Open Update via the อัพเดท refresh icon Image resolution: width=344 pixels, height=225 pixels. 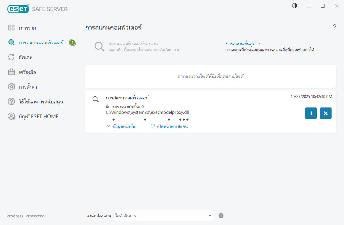[11, 57]
